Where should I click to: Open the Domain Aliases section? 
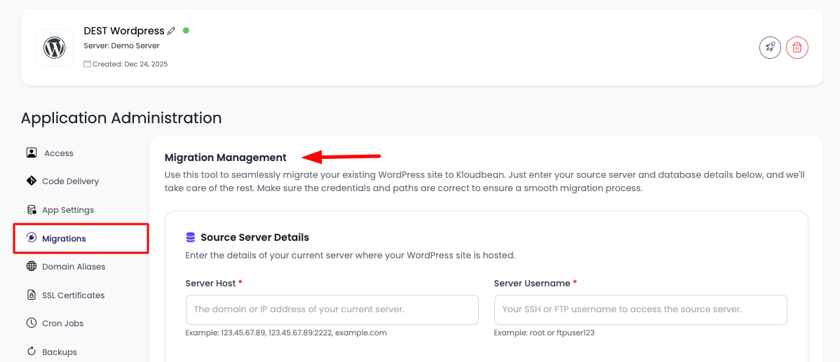pyautogui.click(x=74, y=267)
